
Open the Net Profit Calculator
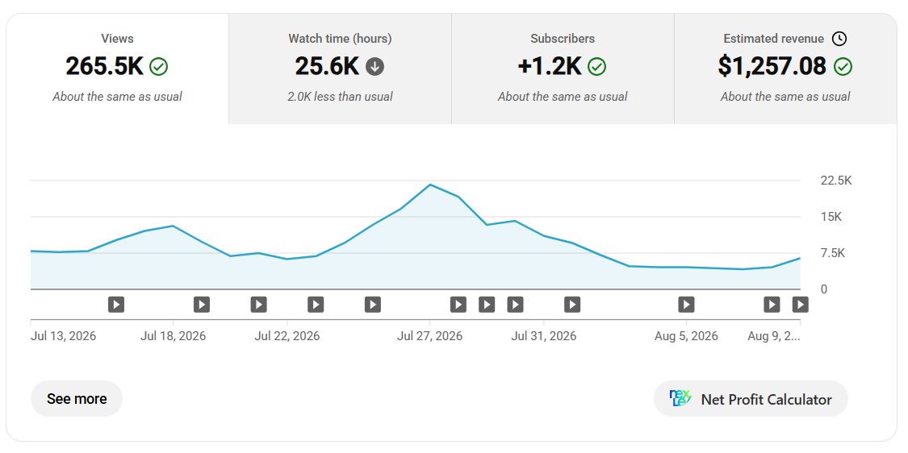(x=751, y=399)
